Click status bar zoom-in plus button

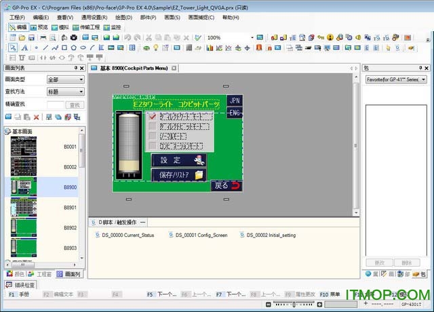pos(319,305)
